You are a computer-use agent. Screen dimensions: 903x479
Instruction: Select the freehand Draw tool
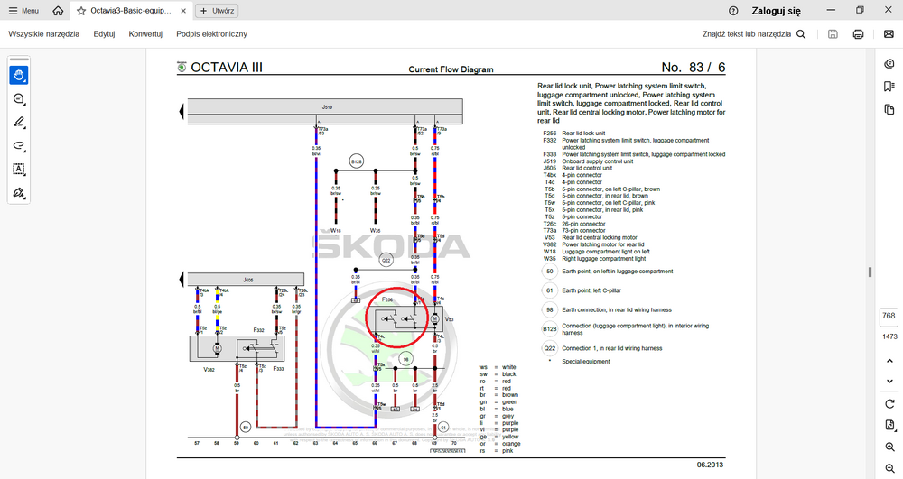tap(18, 145)
